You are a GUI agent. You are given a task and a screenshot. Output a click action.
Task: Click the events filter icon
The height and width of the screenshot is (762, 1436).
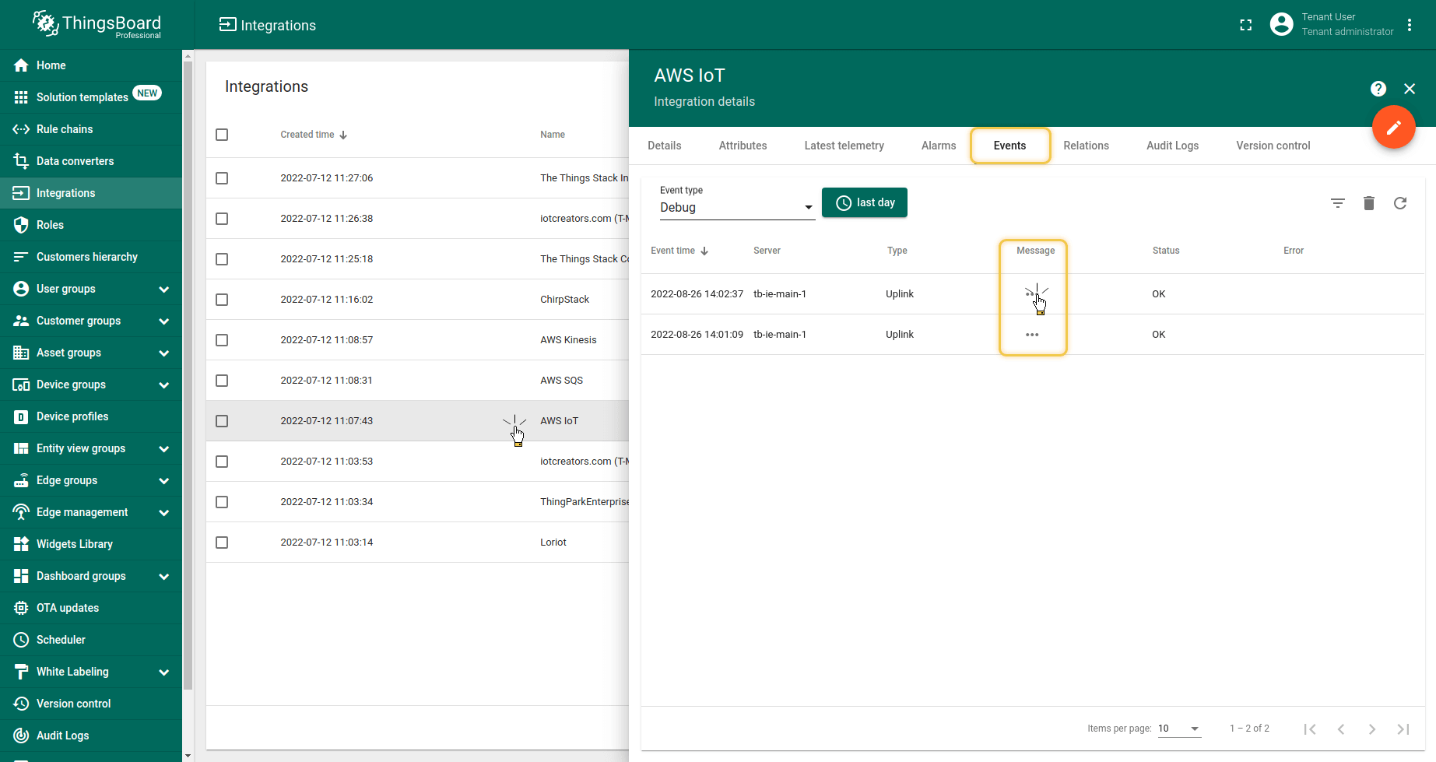click(1337, 203)
